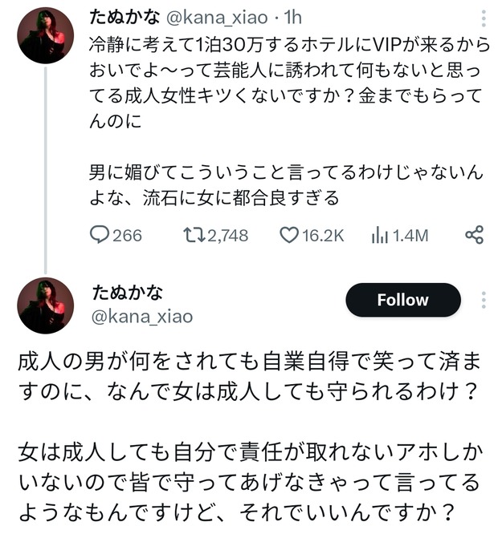The width and height of the screenshot is (498, 538).
Task: Click the top tweet's profile avatar
Action: pyautogui.click(x=46, y=35)
